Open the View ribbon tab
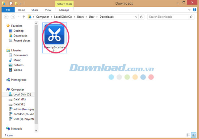Screen dimensions: 199x139 coord(48,10)
